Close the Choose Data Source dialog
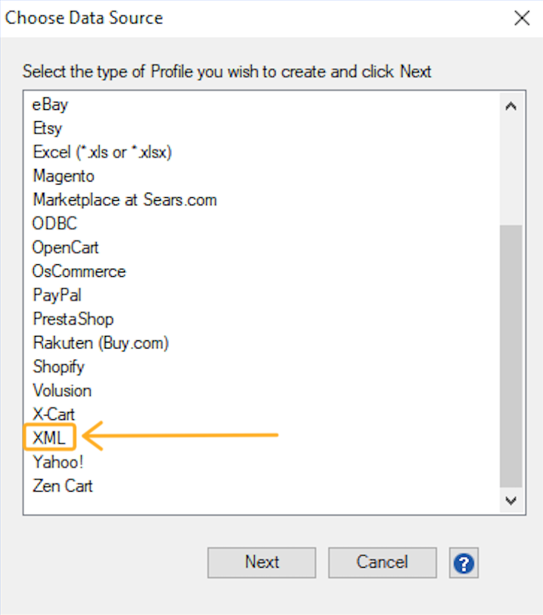The height and width of the screenshot is (615, 543). coord(522,18)
